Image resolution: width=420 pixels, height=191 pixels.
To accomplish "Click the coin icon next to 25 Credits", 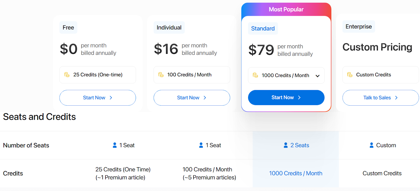I will click(67, 75).
